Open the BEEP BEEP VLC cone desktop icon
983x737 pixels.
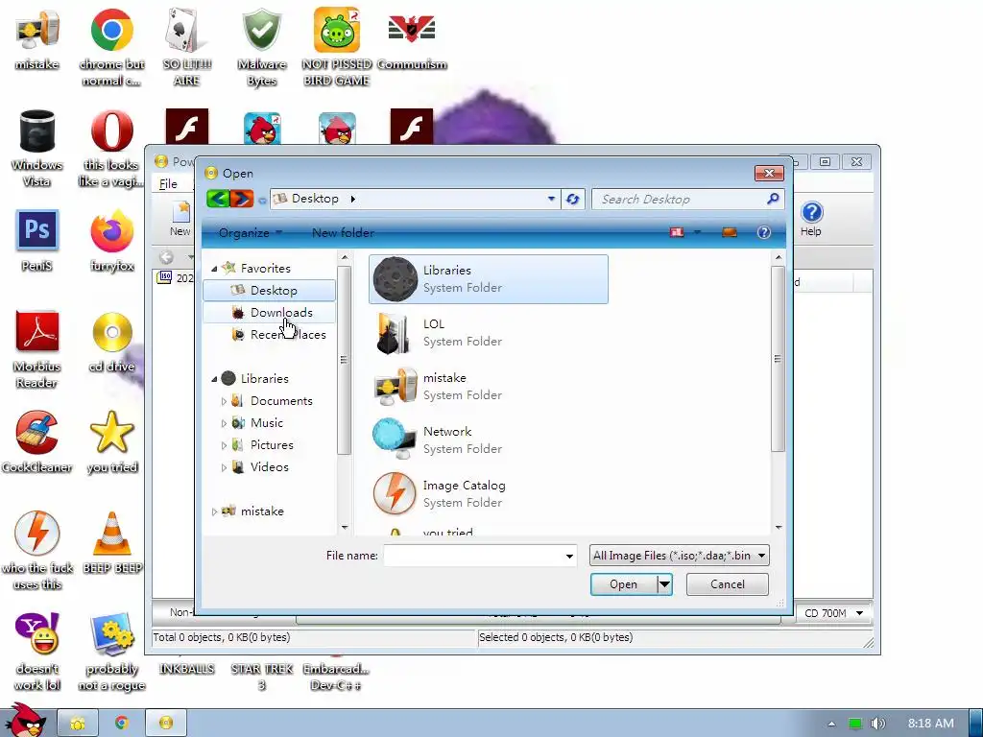point(111,543)
